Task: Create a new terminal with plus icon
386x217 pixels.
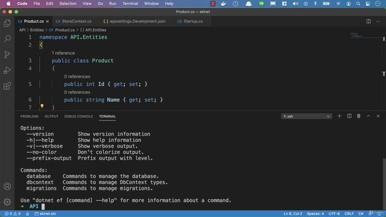Action: point(339,116)
